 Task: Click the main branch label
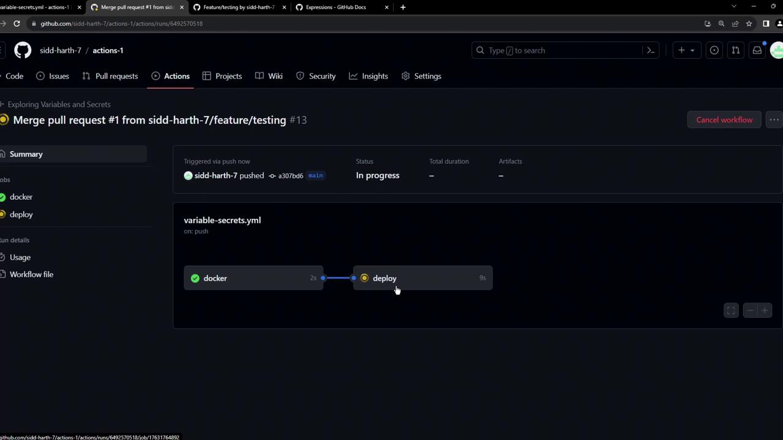tap(316, 175)
